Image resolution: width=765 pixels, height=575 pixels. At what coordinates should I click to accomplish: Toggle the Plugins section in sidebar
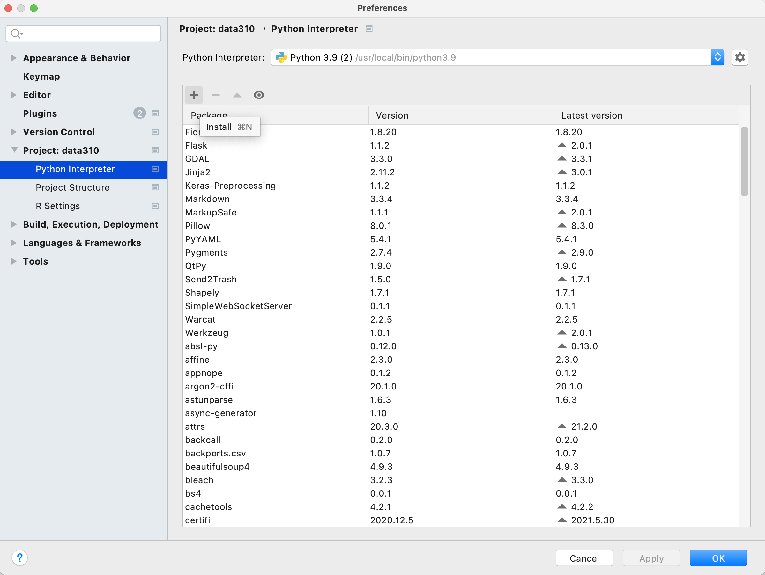pos(40,113)
